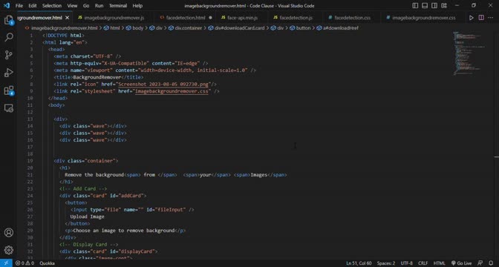Screen dimensions: 499x267
Task: Click the remote window status icon
Action: tap(6, 263)
